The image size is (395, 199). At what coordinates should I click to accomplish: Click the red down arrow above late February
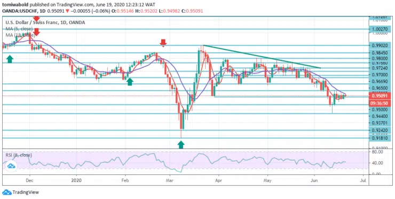click(x=163, y=43)
